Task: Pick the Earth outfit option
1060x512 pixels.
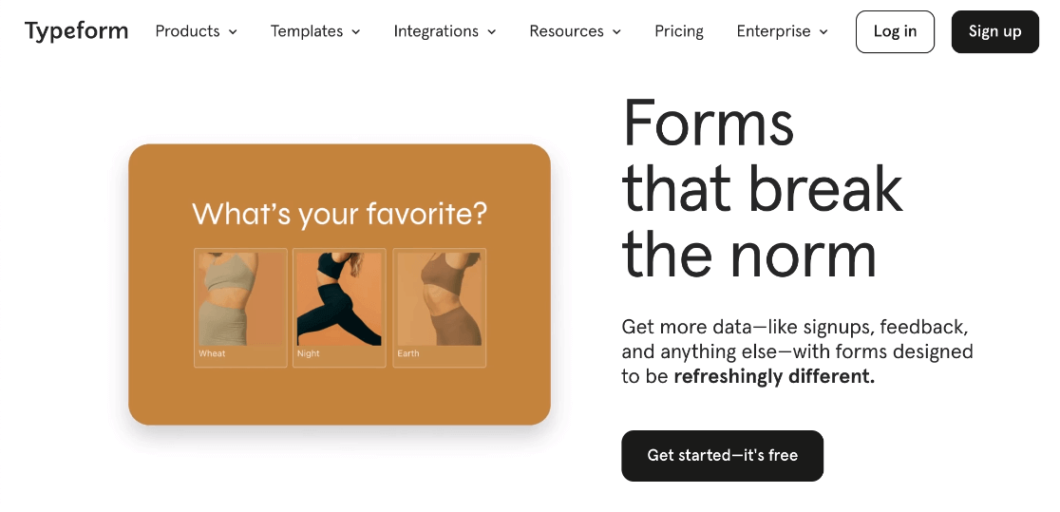Action: tap(439, 307)
